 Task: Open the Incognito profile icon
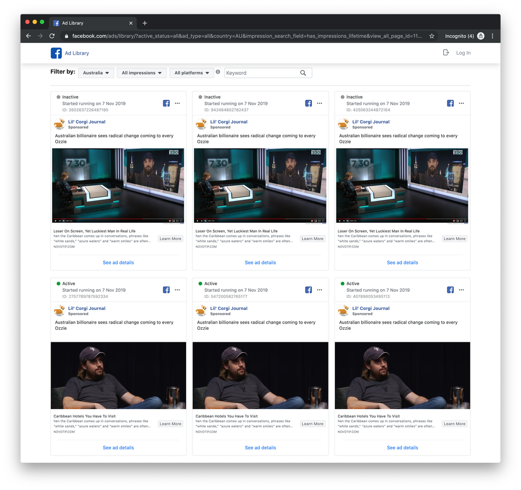tap(481, 36)
